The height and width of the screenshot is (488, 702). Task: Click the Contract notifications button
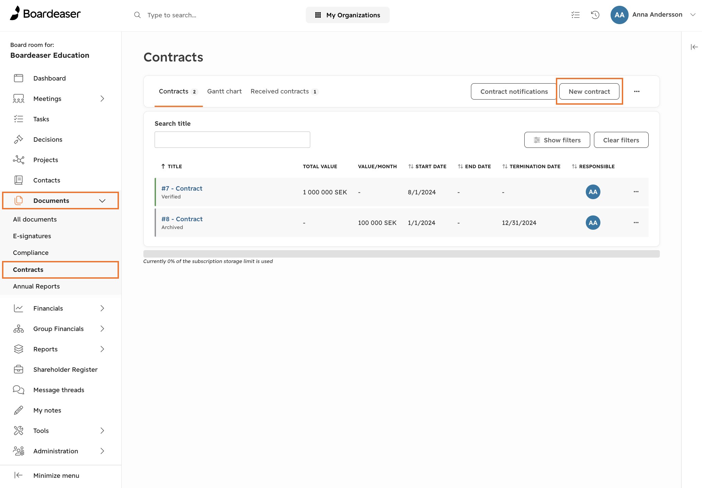(x=514, y=91)
